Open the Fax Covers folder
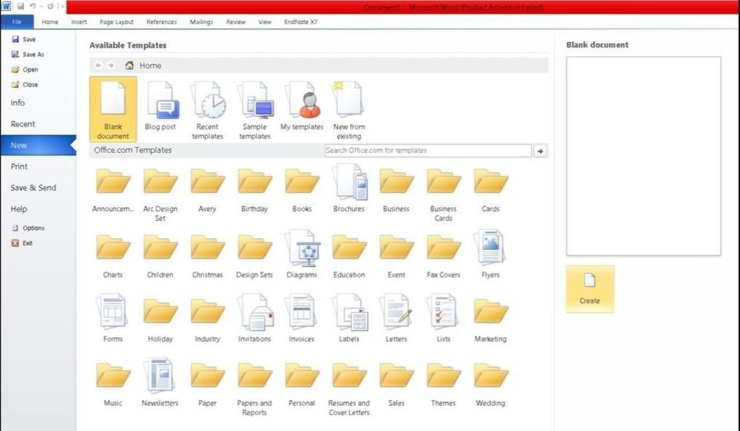740x431 pixels. click(x=443, y=255)
